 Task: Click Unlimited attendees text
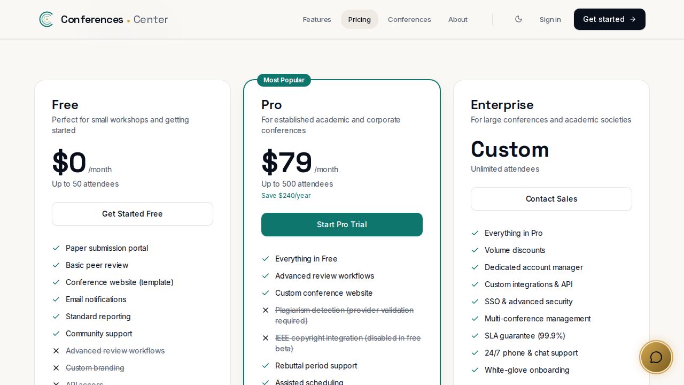point(505,169)
